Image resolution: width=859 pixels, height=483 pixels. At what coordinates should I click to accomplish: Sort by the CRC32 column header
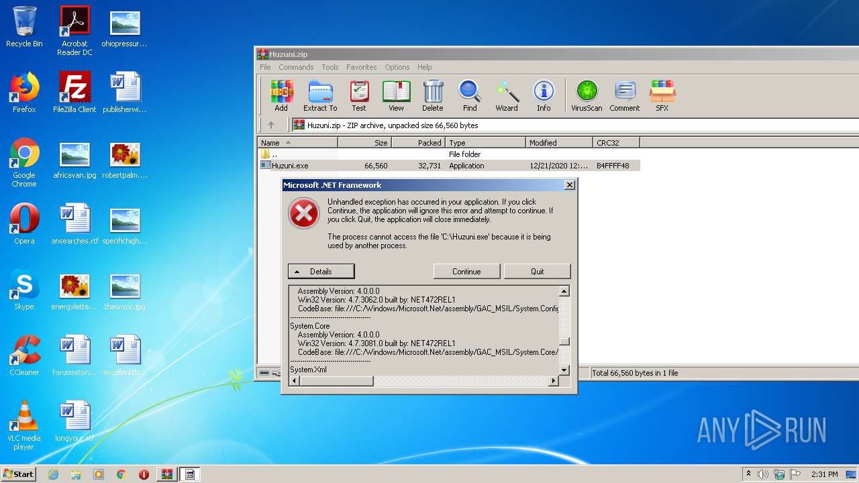click(x=616, y=142)
